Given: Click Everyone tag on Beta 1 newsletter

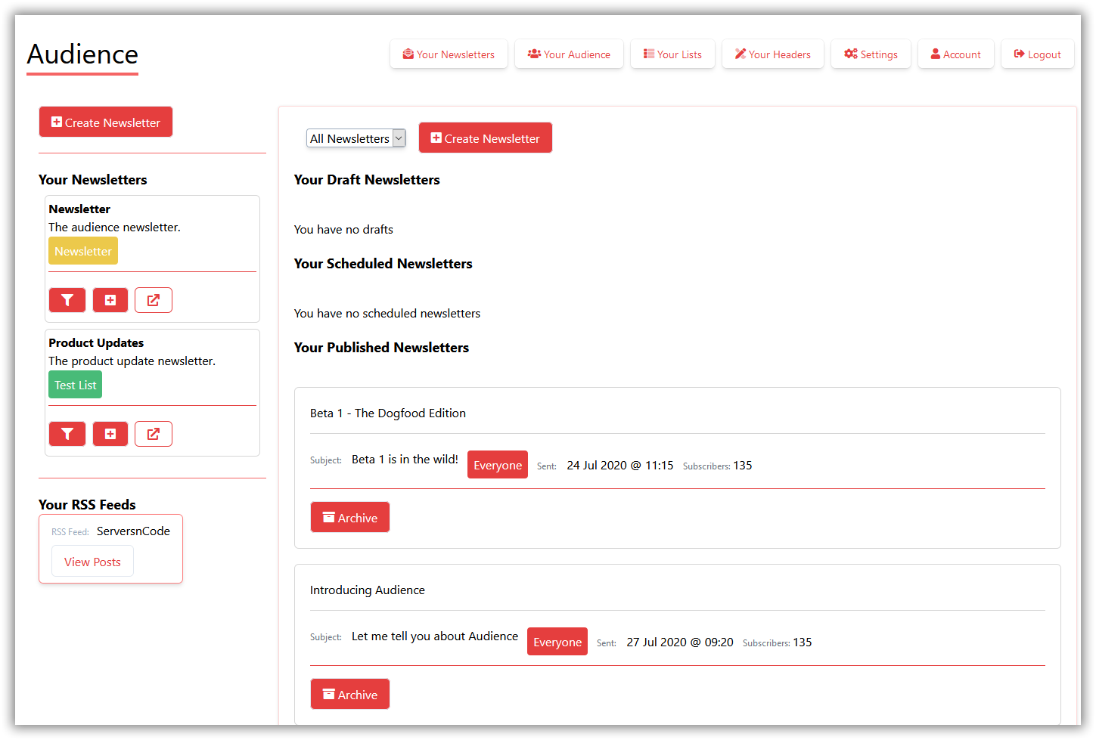Looking at the screenshot, I should (498, 465).
